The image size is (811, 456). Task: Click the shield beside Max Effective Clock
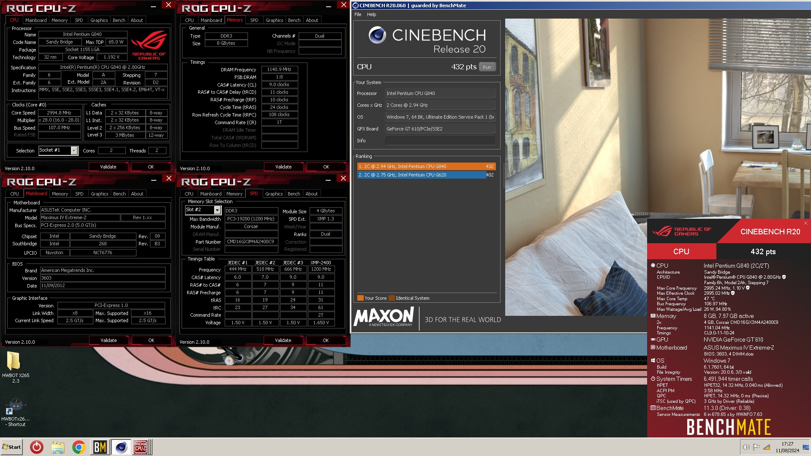733,293
